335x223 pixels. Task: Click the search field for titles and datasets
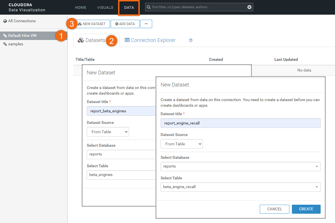click(x=199, y=7)
